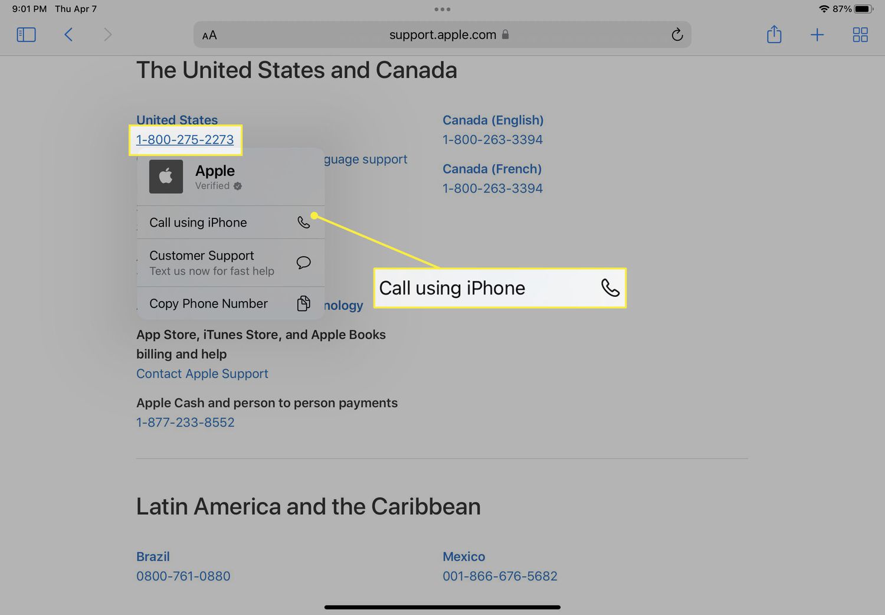Tap the Mexico number 001-866-676-5682

tap(499, 576)
